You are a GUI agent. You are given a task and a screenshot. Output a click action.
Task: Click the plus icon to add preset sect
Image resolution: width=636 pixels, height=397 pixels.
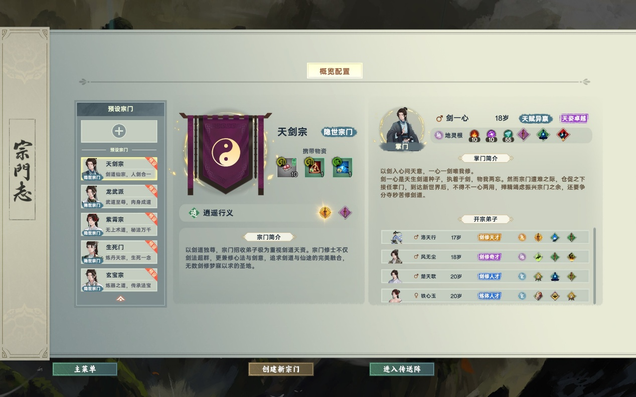pos(119,131)
